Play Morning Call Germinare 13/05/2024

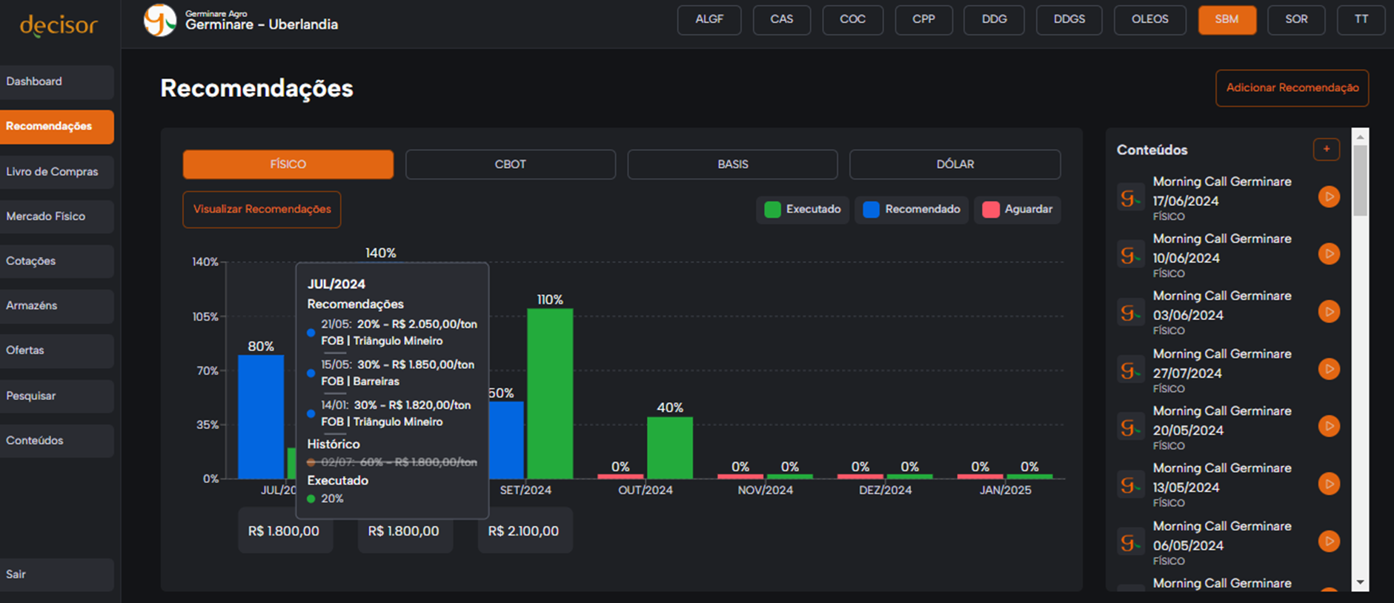pyautogui.click(x=1329, y=484)
